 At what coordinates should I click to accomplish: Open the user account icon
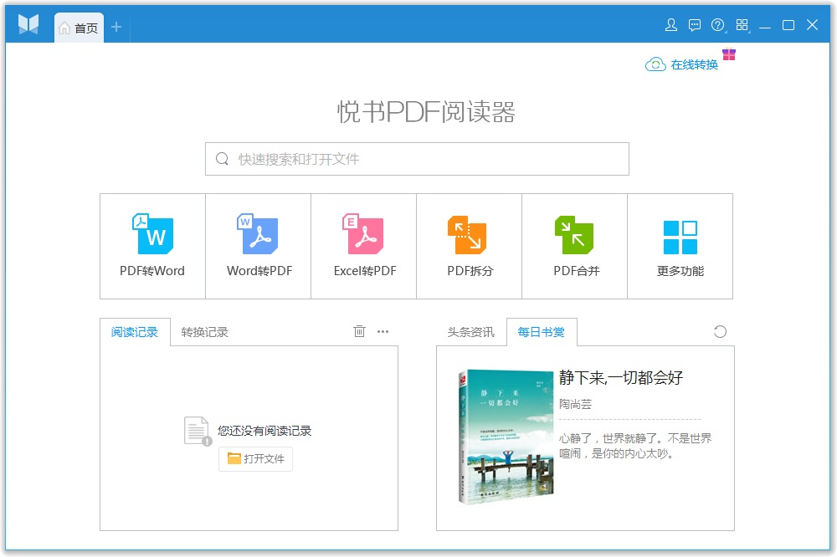coord(670,25)
